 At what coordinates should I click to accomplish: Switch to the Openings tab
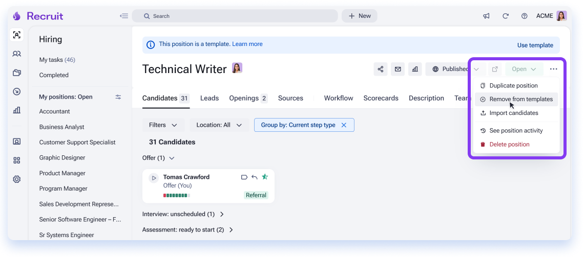tap(248, 99)
